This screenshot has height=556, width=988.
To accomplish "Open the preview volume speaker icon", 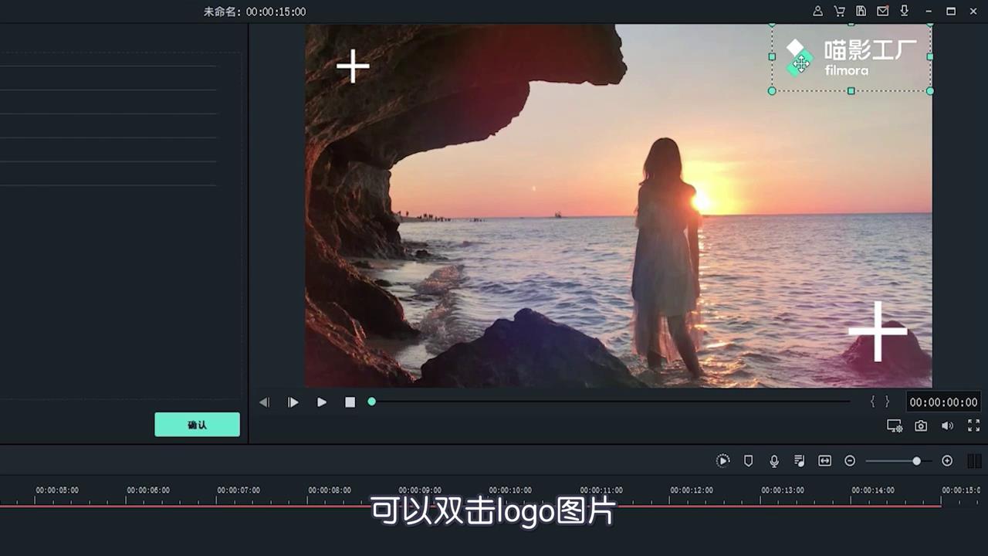I will tap(947, 425).
